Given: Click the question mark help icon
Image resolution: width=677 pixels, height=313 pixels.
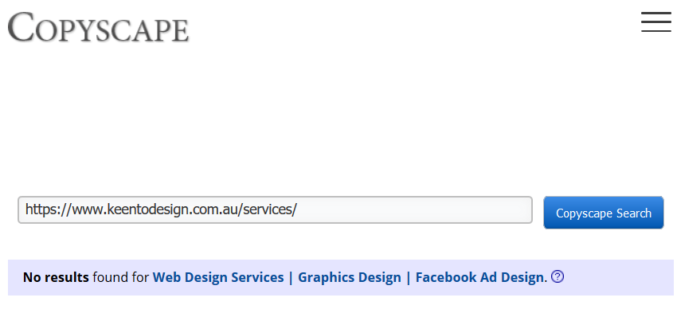Looking at the screenshot, I should pyautogui.click(x=558, y=276).
